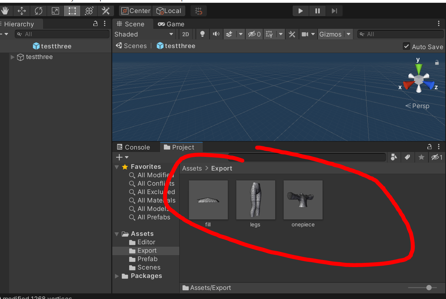Open Gizmos dropdown arrow

coord(348,34)
